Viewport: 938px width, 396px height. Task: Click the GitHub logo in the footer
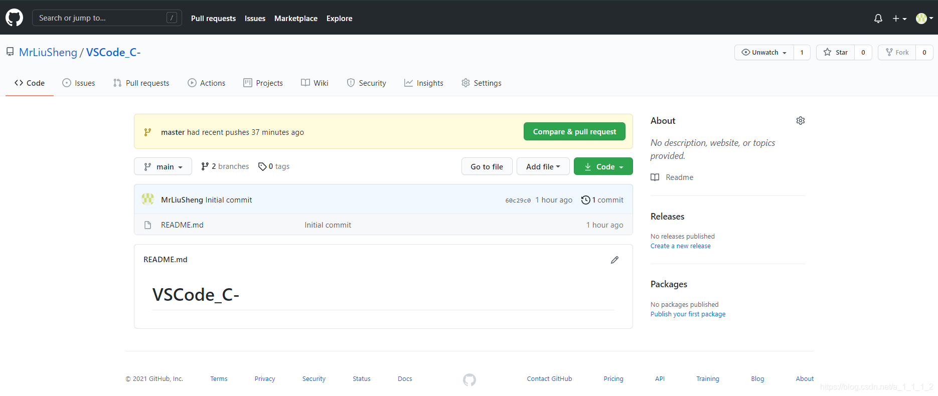pos(470,380)
